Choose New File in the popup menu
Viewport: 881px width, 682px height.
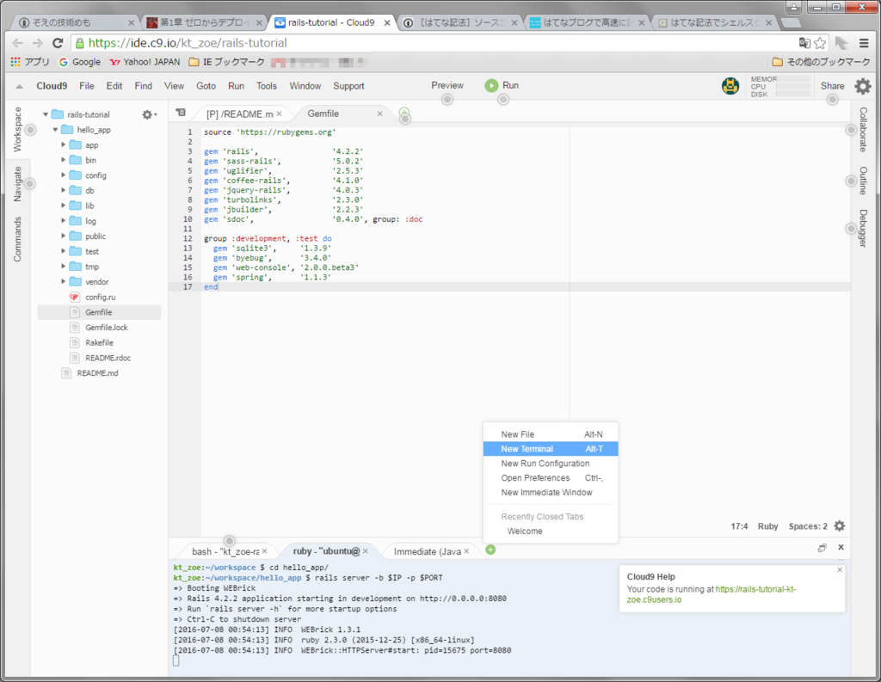[551, 434]
